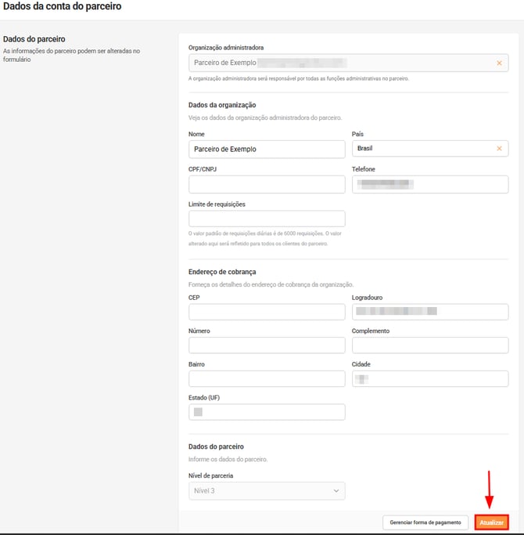This screenshot has height=535, width=524.
Task: Click the Limite de requisições field
Action: point(266,219)
